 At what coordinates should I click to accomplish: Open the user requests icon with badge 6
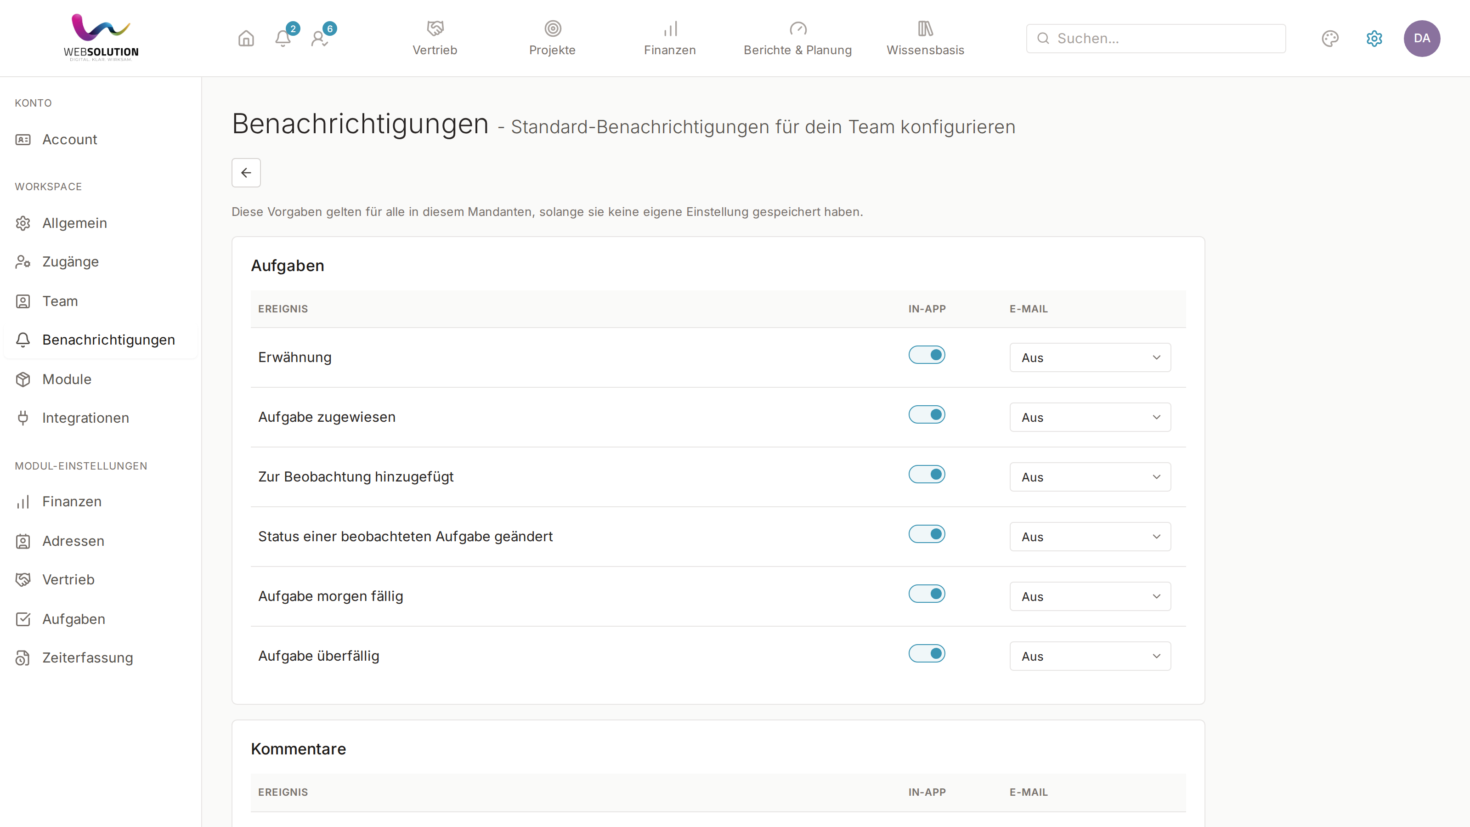320,38
